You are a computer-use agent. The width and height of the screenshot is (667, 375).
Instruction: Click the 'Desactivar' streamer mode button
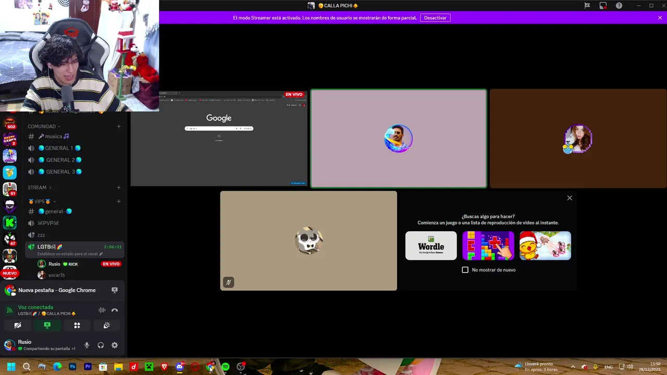tap(435, 18)
